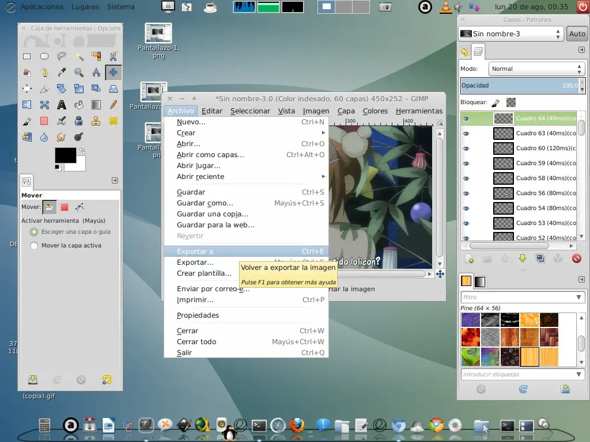Toggle visibility of layer Cuadro 59
The height and width of the screenshot is (442, 590).
click(x=466, y=163)
